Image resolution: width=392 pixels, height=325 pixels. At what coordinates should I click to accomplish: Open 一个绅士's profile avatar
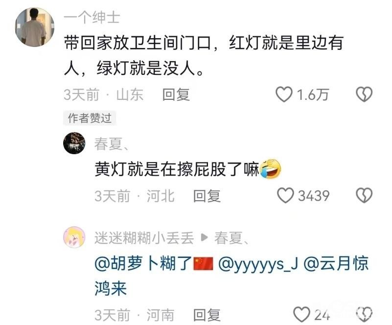[x=34, y=27]
